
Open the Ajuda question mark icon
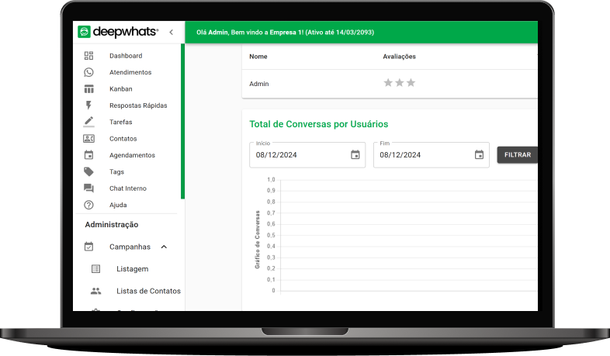click(88, 206)
